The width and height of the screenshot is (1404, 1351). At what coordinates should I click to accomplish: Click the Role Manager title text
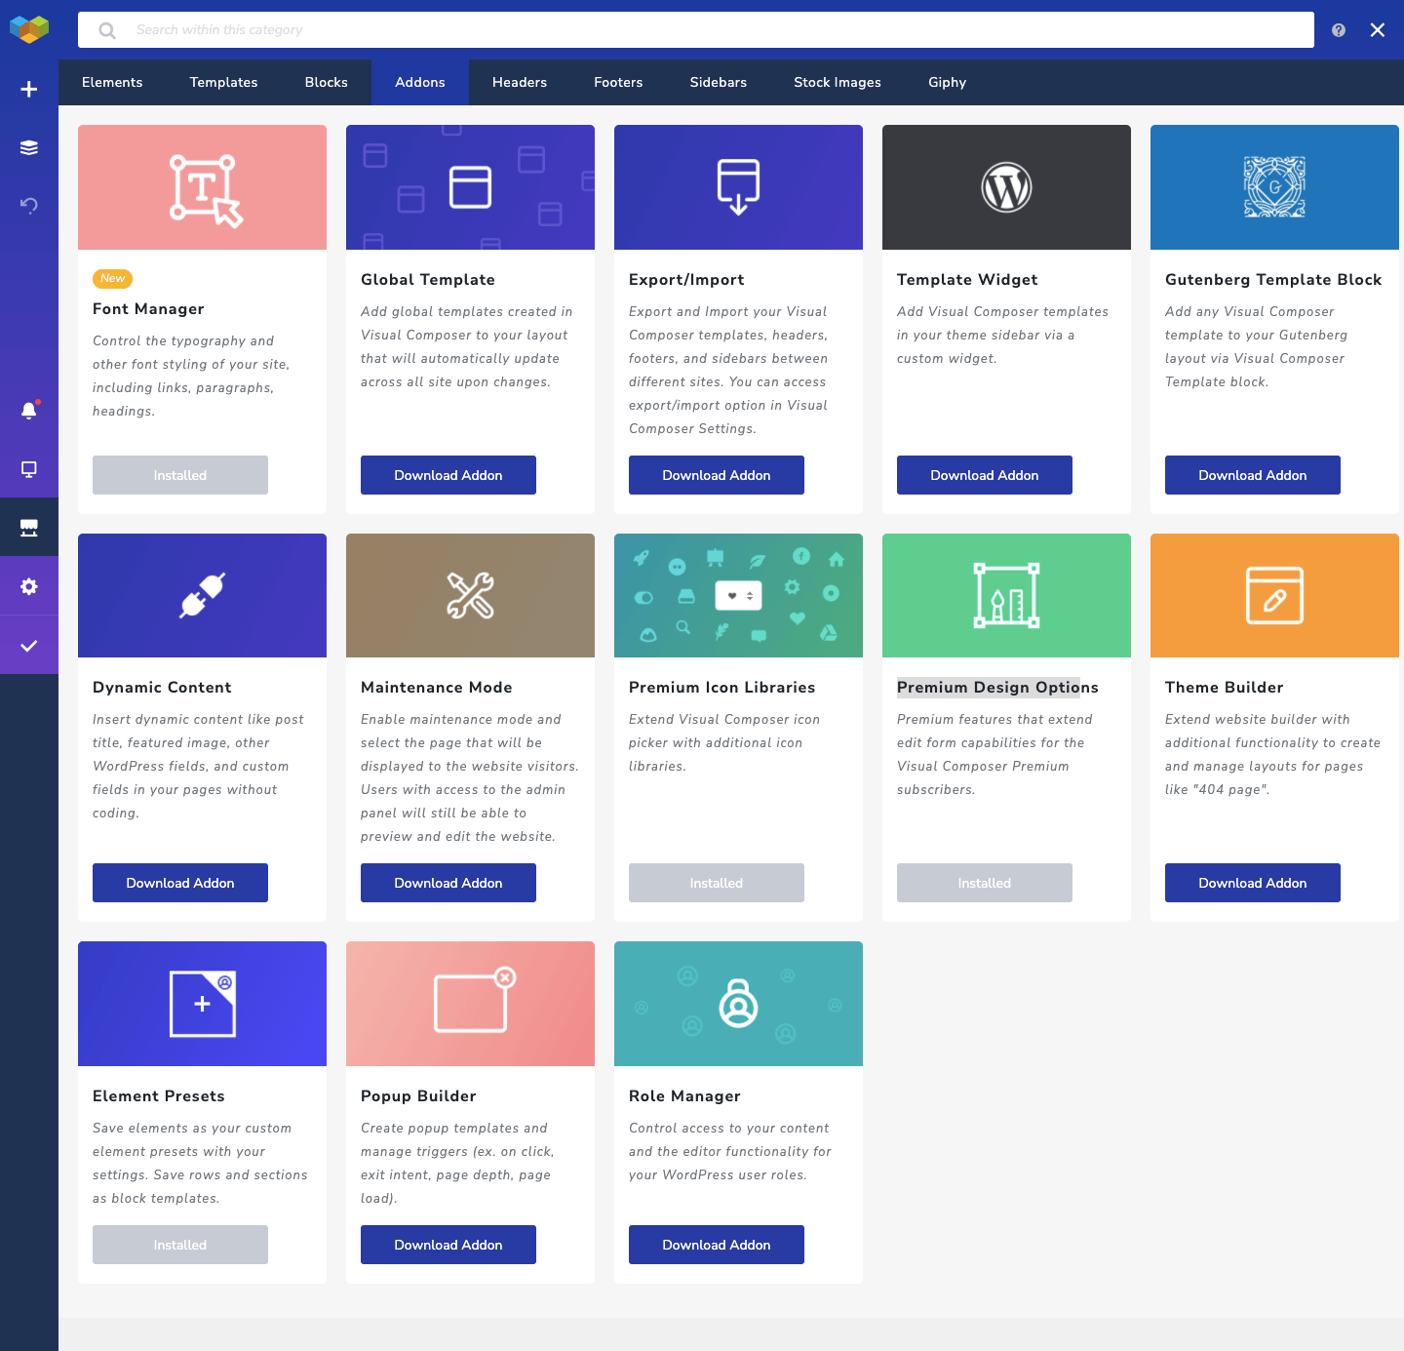point(684,1095)
